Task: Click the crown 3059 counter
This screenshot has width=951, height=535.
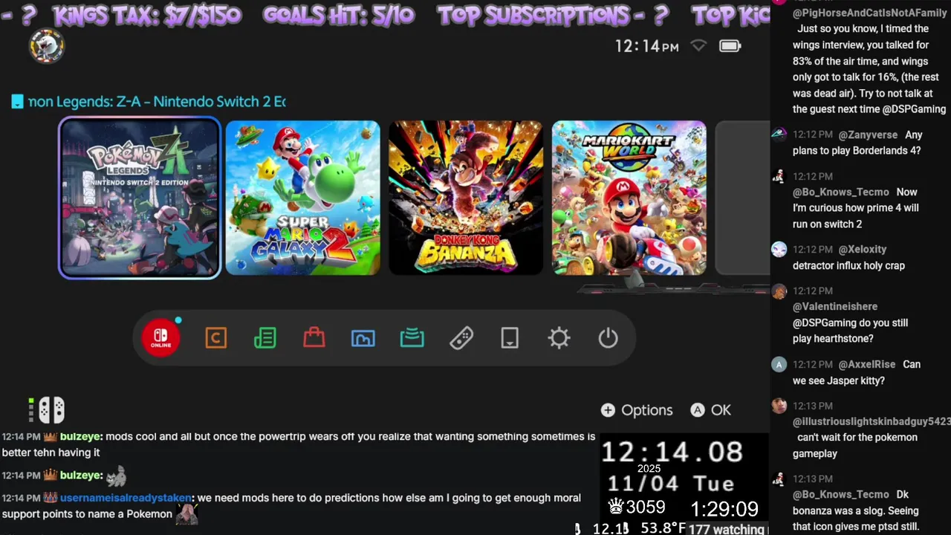Action: coord(636,507)
